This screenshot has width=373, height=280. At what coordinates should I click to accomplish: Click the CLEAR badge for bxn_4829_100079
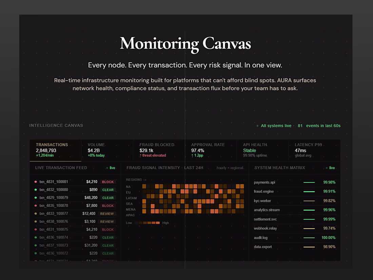pos(108,198)
